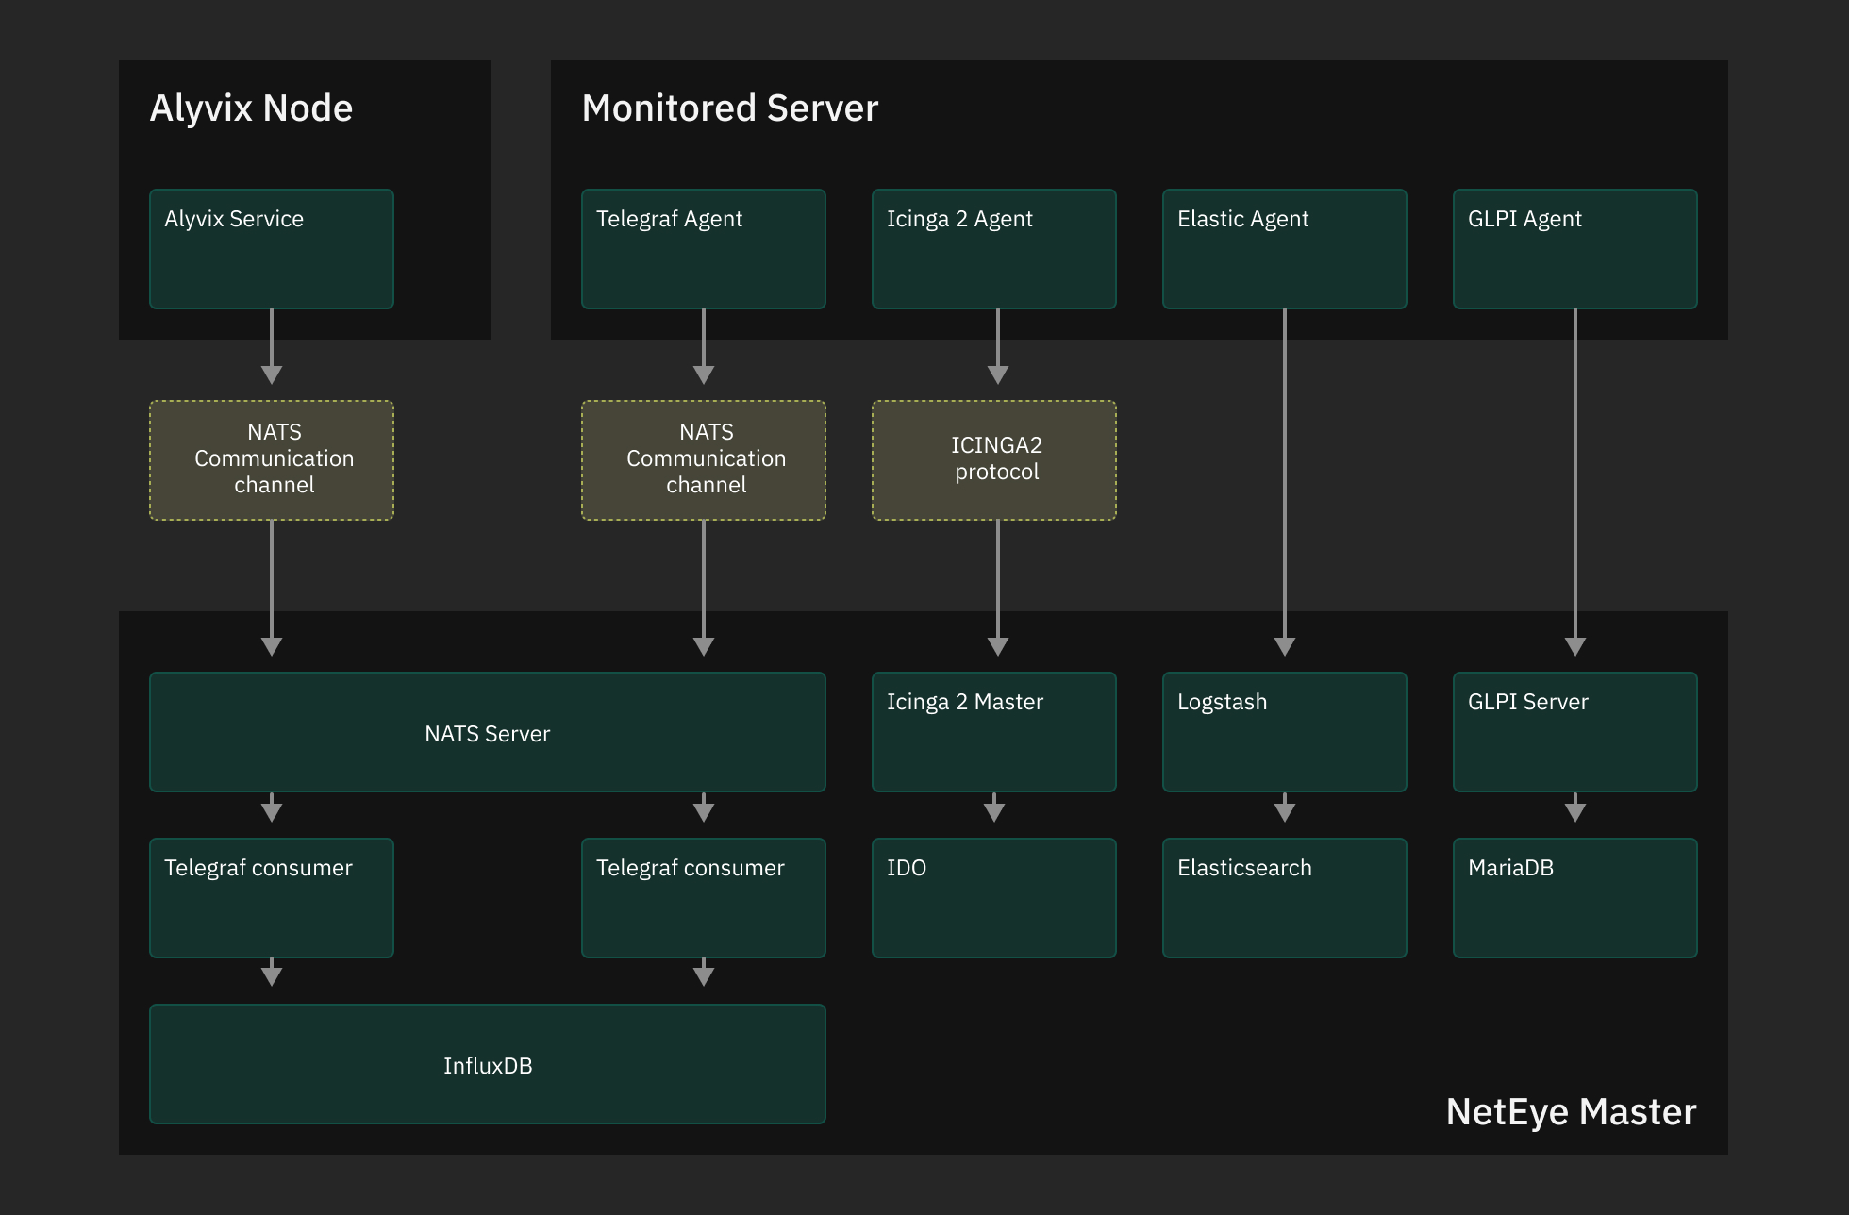This screenshot has height=1215, width=1849.
Task: Click the IDO component
Action: coord(993,897)
